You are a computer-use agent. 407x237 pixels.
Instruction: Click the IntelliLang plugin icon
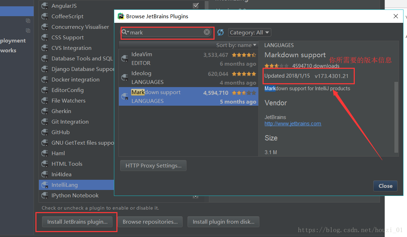pyautogui.click(x=45, y=185)
